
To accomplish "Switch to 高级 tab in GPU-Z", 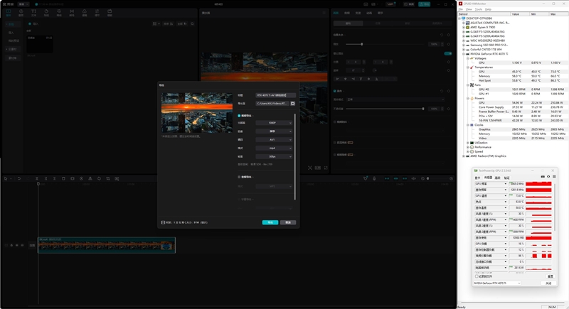I will pyautogui.click(x=497, y=178).
